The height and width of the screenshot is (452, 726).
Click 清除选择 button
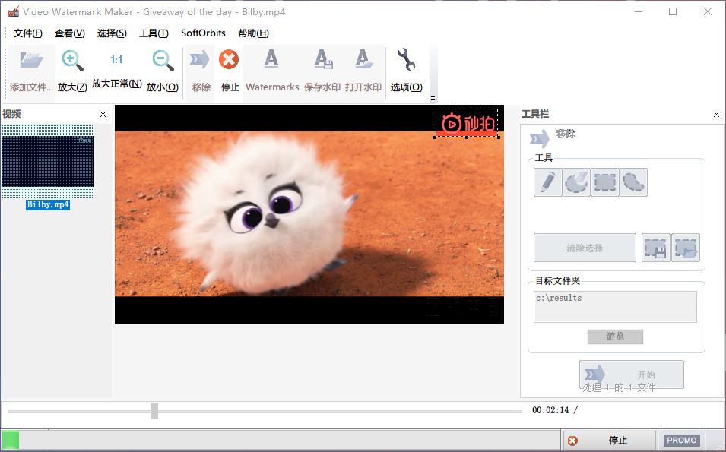tap(585, 248)
